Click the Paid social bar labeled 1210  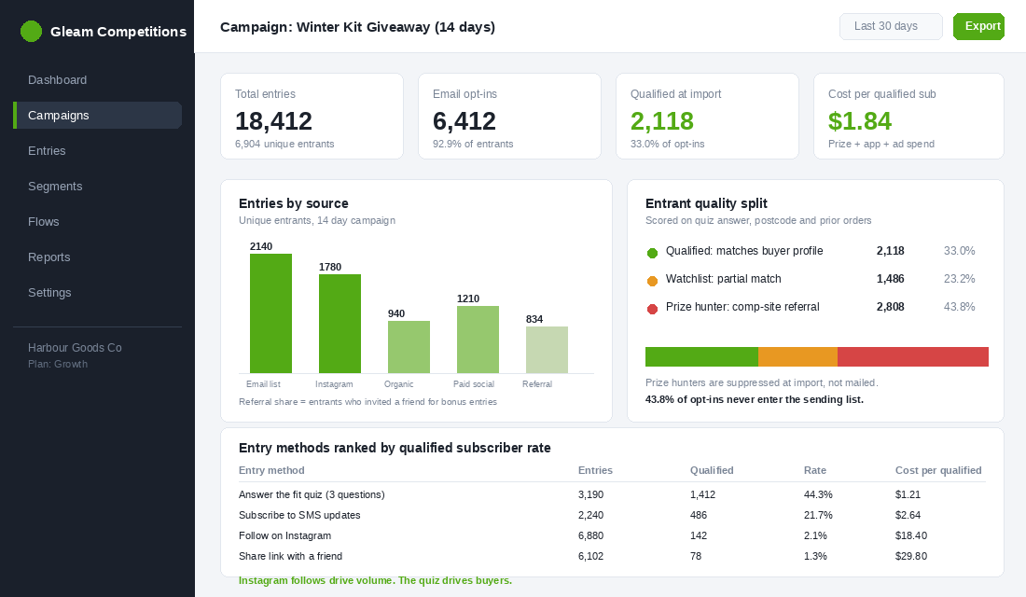[478, 340]
